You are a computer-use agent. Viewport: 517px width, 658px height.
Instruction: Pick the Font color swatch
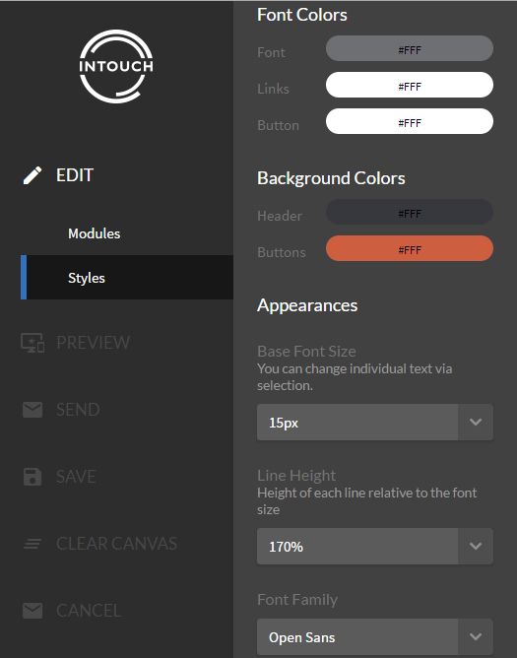coord(410,48)
